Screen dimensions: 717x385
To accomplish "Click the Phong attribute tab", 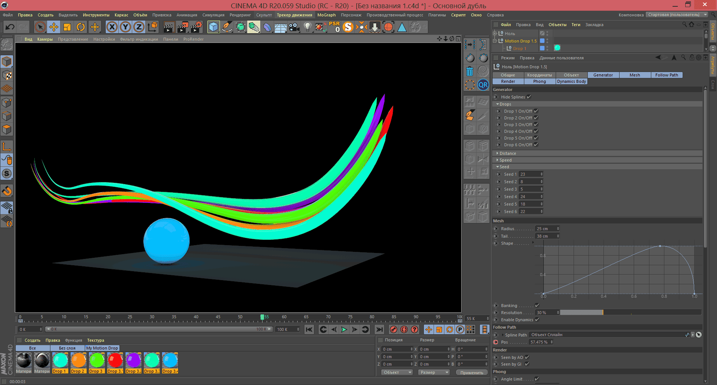I will click(540, 81).
